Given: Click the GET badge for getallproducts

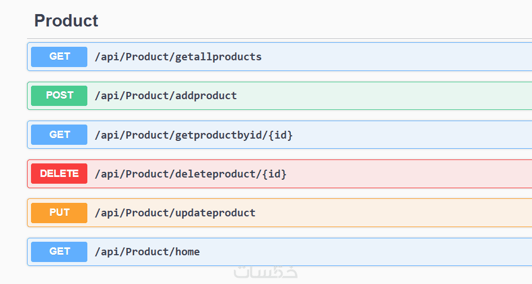Looking at the screenshot, I should click(59, 57).
